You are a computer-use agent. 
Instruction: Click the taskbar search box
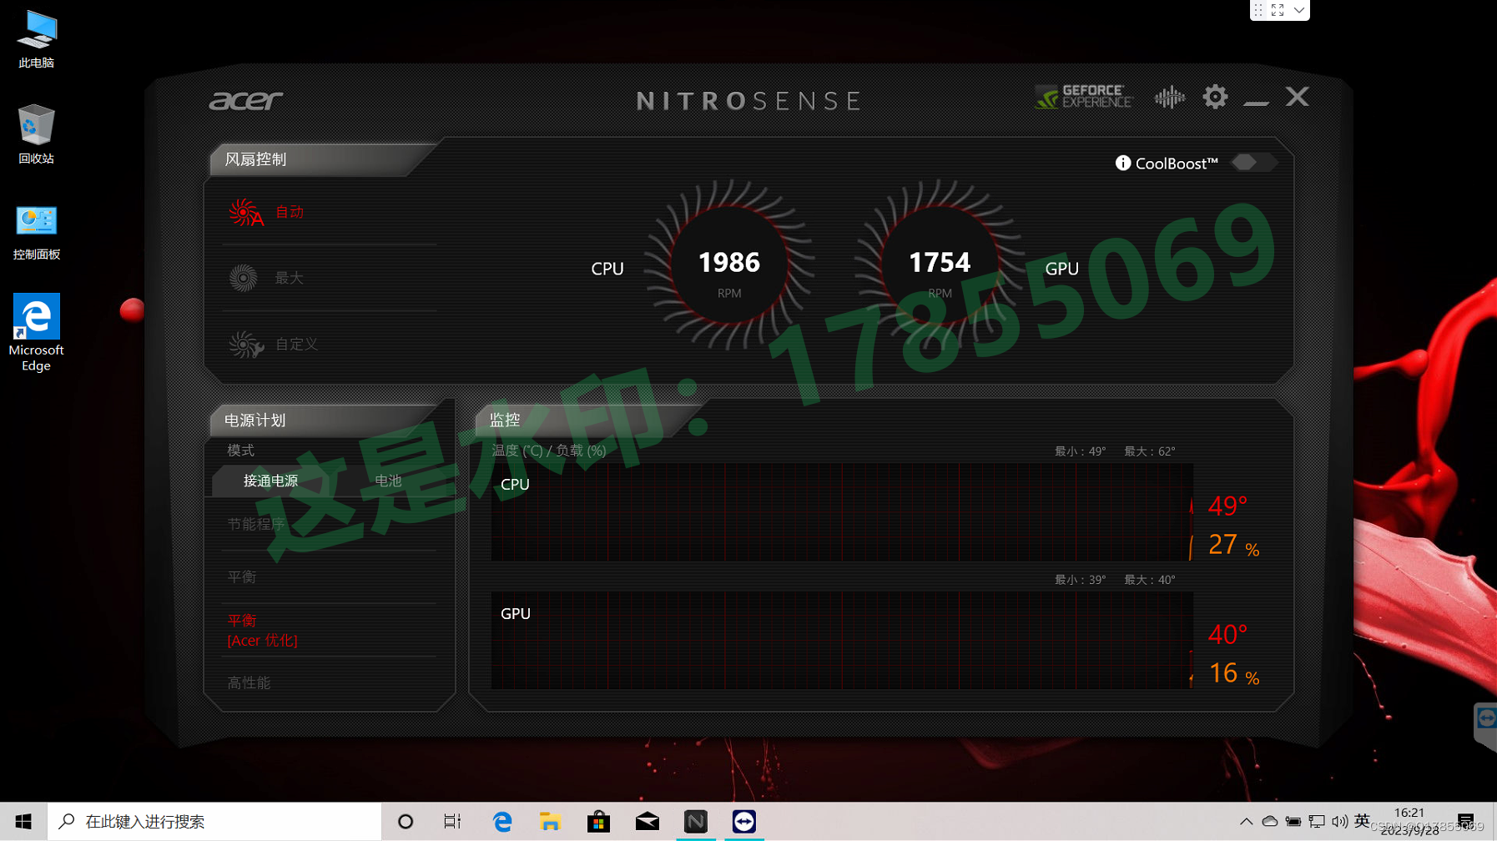click(x=214, y=822)
